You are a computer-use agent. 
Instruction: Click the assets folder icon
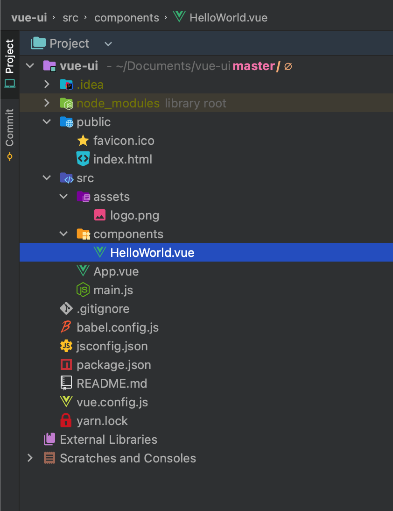coord(84,197)
